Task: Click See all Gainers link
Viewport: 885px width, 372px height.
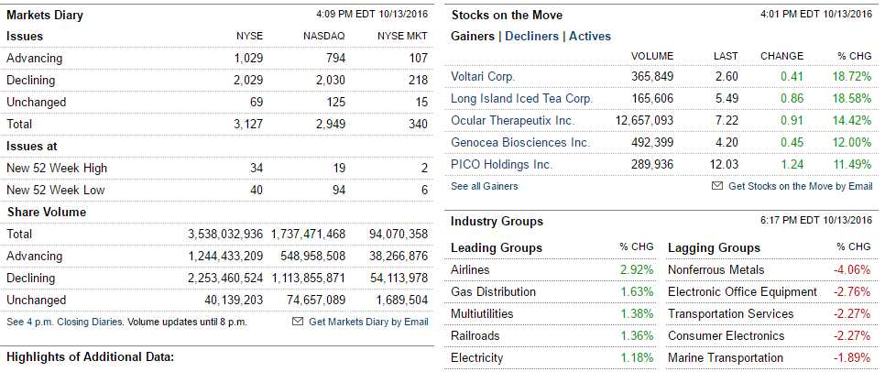Action: [484, 186]
